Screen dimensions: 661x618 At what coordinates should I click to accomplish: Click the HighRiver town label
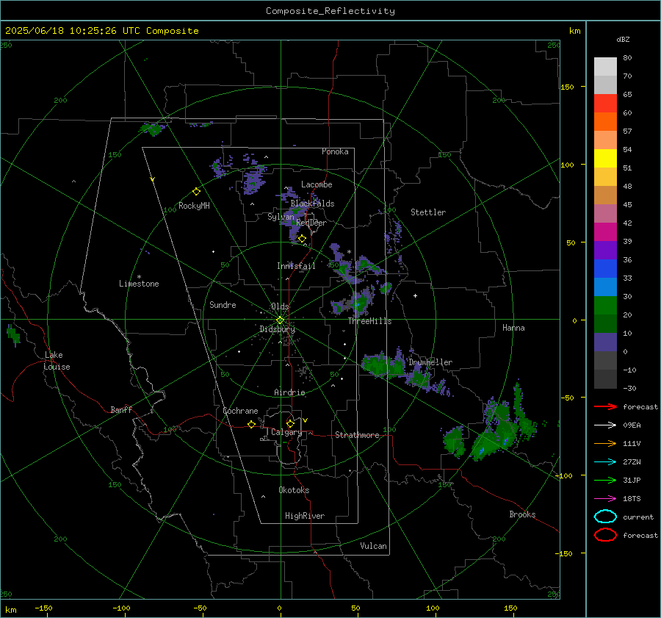305,516
